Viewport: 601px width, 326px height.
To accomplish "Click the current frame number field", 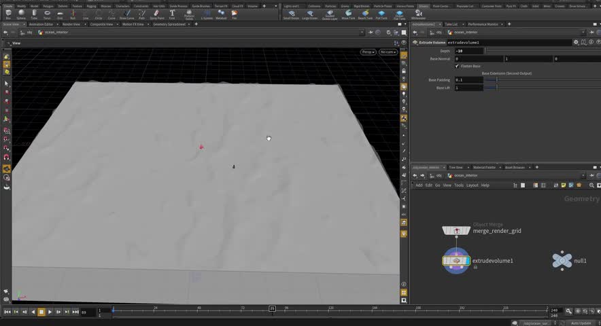I will click(x=88, y=312).
